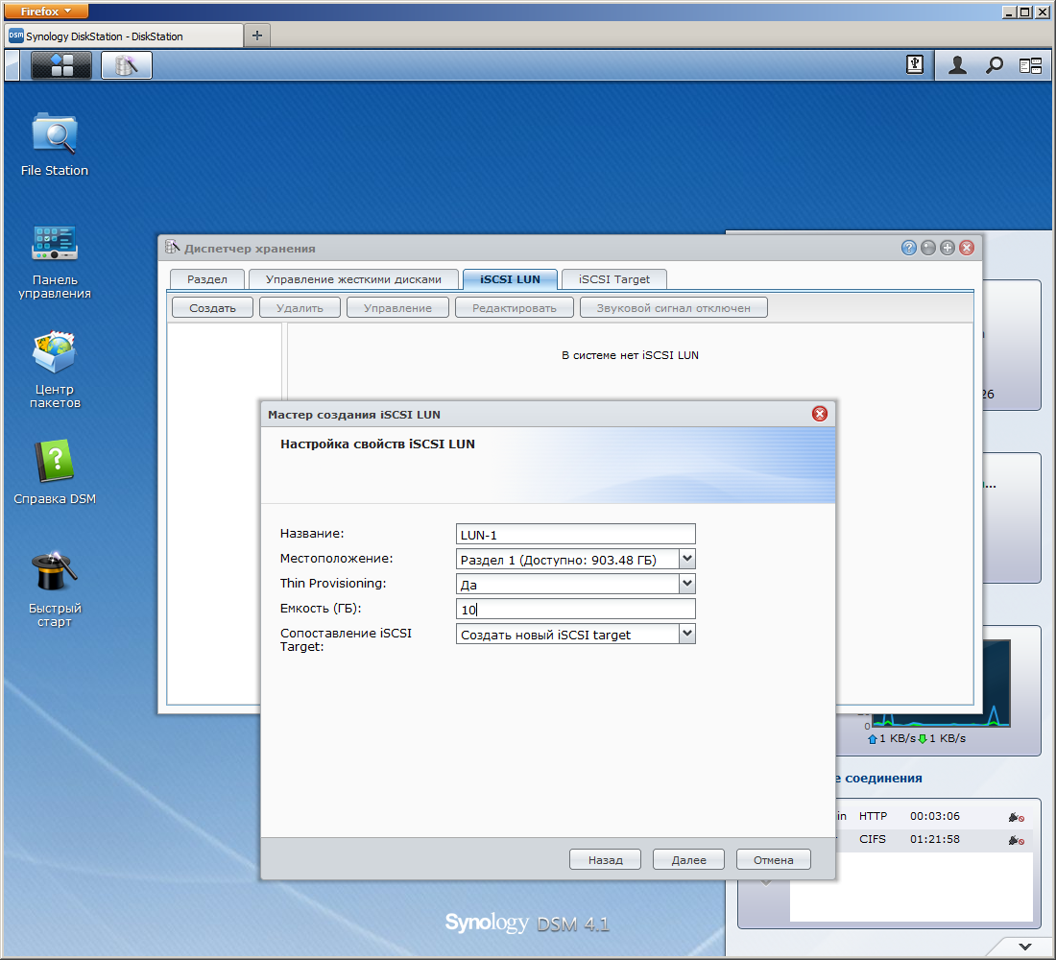Click the Удалить button
Screen dimensions: 1056x960
tap(300, 308)
